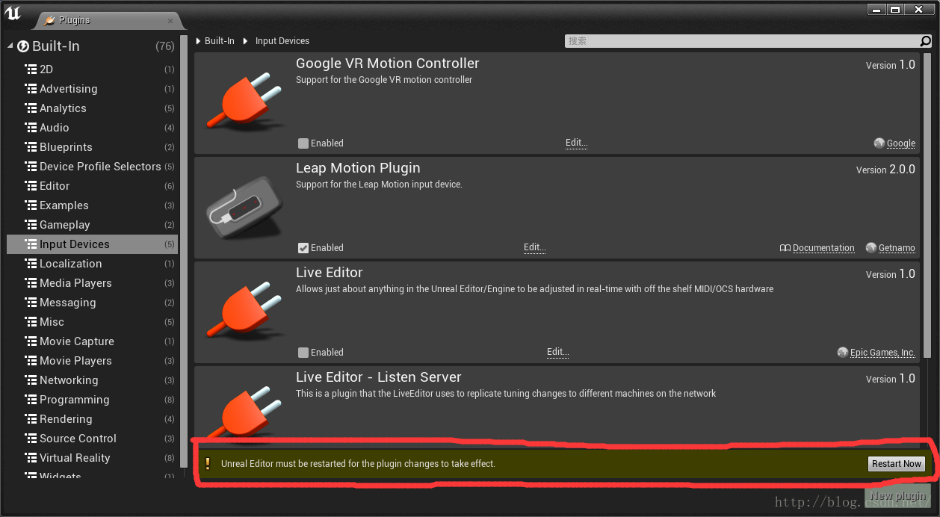Open the Misc plugin category
The height and width of the screenshot is (517, 940).
93,322
